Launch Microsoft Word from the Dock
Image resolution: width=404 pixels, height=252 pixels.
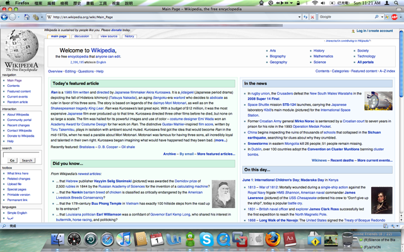click(174, 239)
